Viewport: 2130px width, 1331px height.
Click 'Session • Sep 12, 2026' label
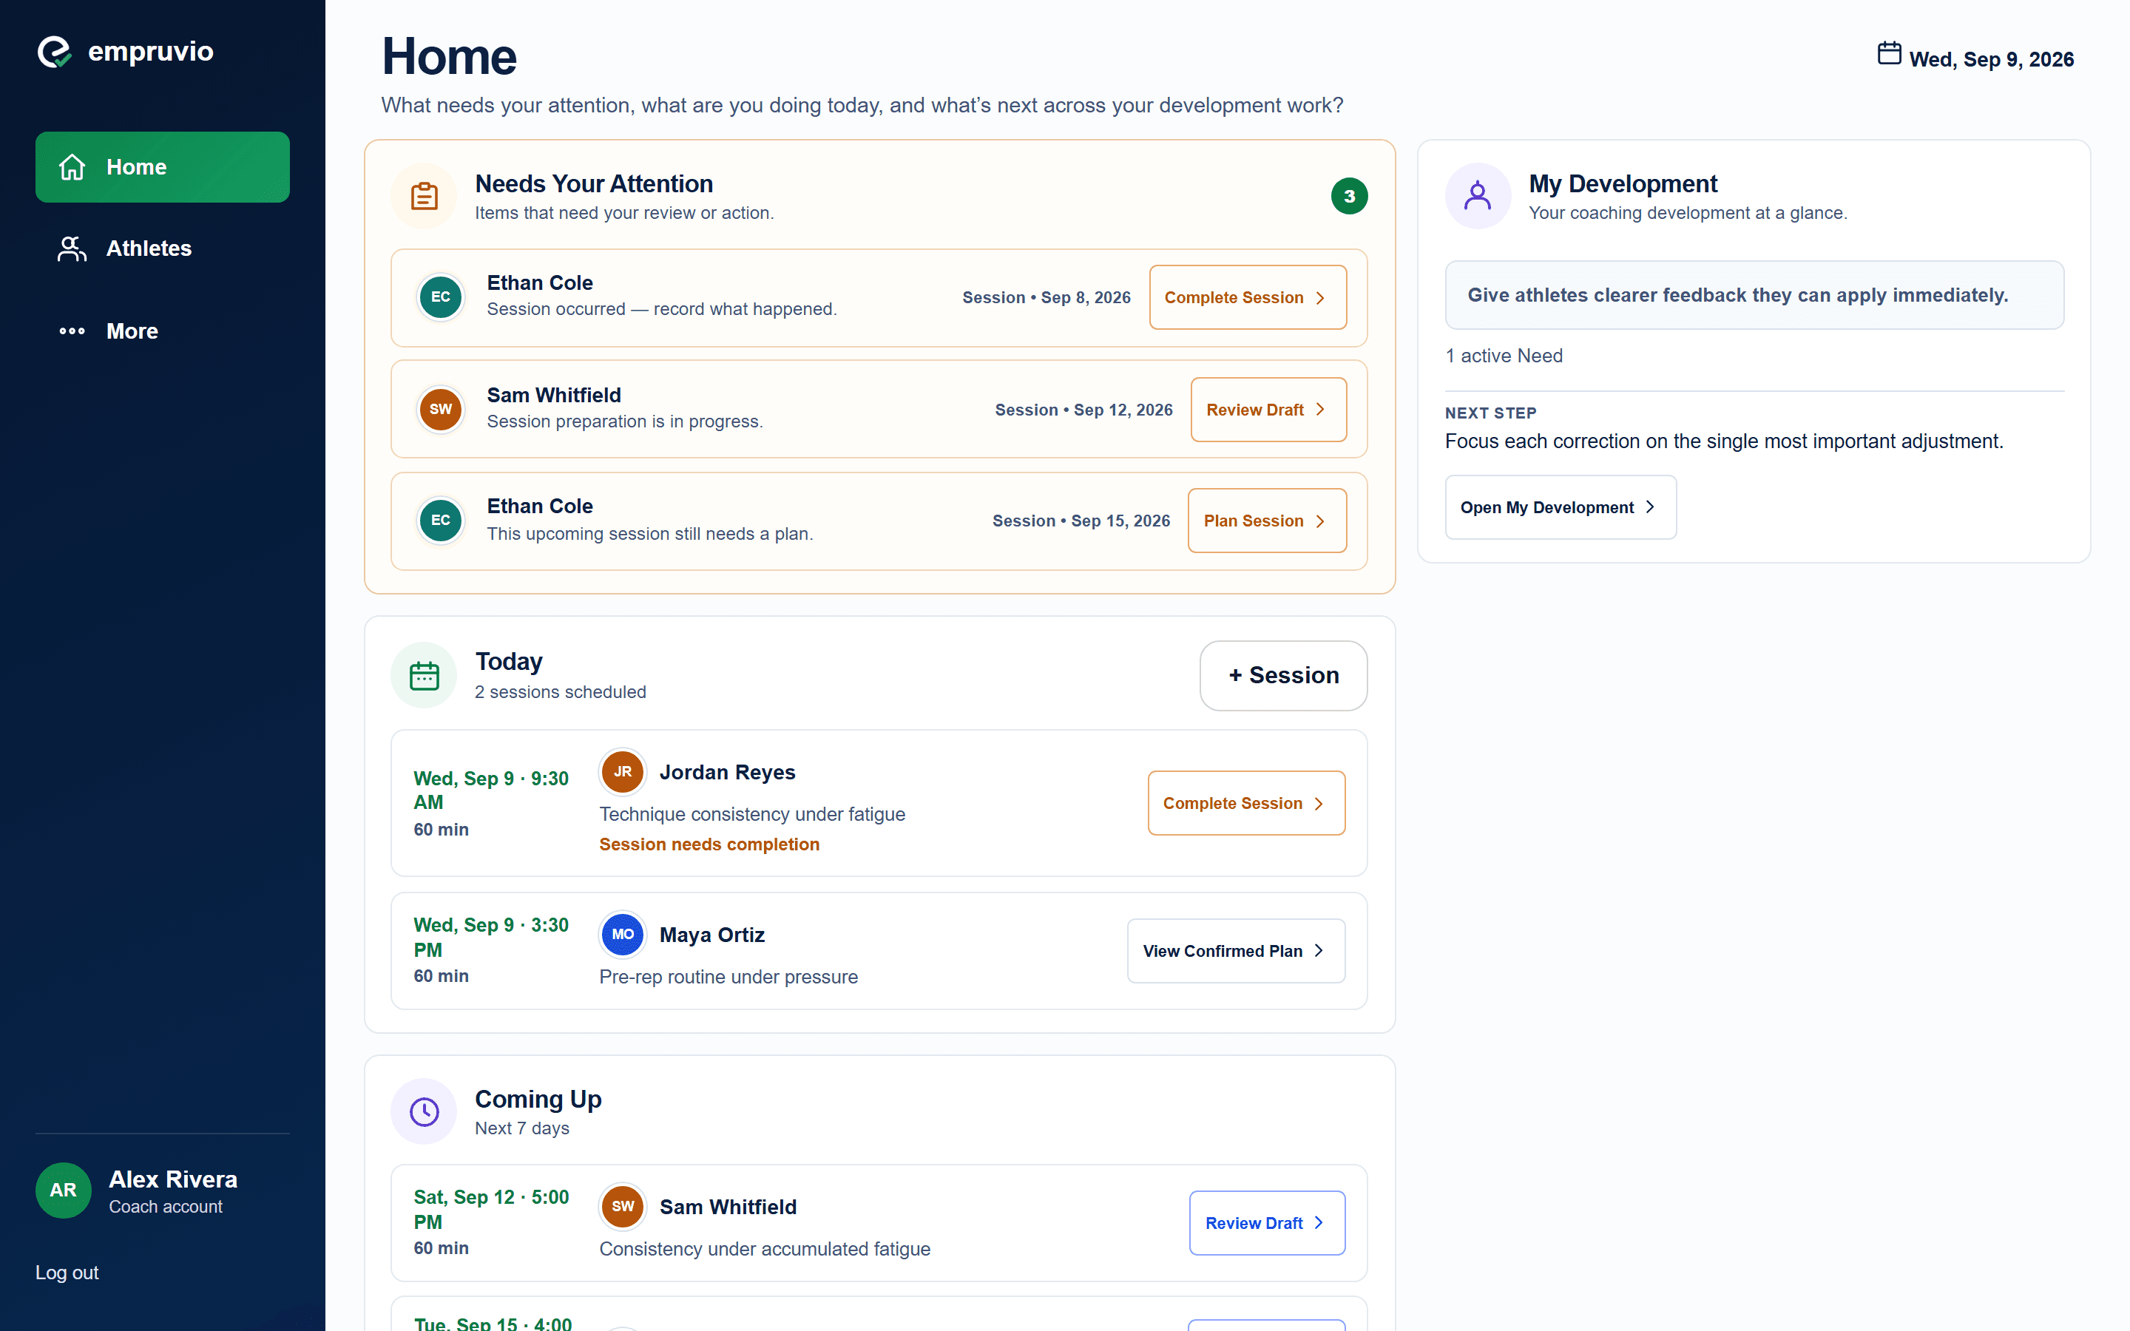[x=1083, y=410]
